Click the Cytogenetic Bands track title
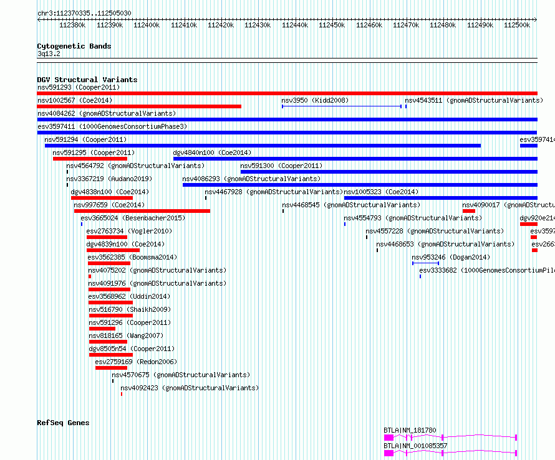This screenshot has width=555, height=460. (74, 46)
